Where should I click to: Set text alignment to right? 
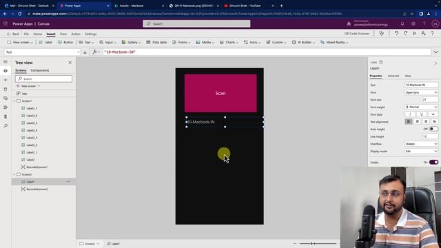426,121
